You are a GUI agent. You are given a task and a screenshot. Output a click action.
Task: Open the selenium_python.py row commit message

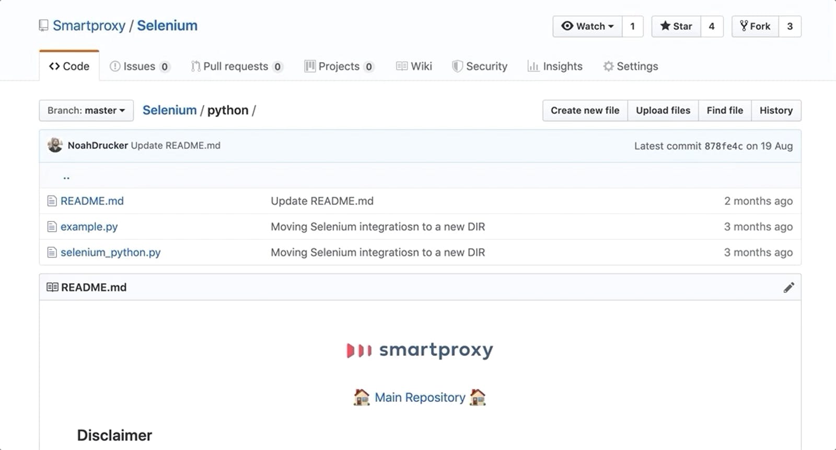(378, 252)
